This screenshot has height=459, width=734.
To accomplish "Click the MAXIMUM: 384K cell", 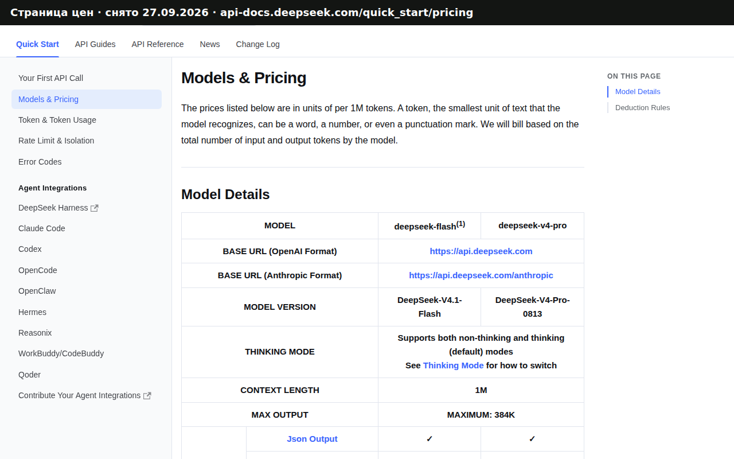I will click(x=481, y=415).
